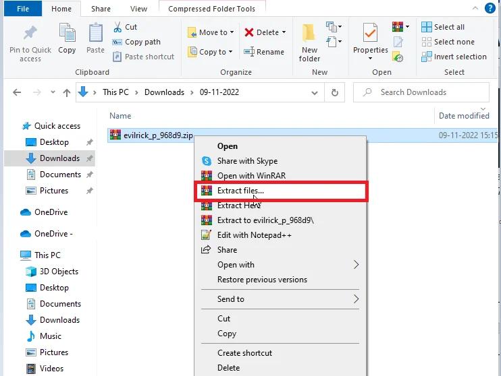Click the Copy ribbon icon
Screen dimensions: 501x376
tap(67, 33)
